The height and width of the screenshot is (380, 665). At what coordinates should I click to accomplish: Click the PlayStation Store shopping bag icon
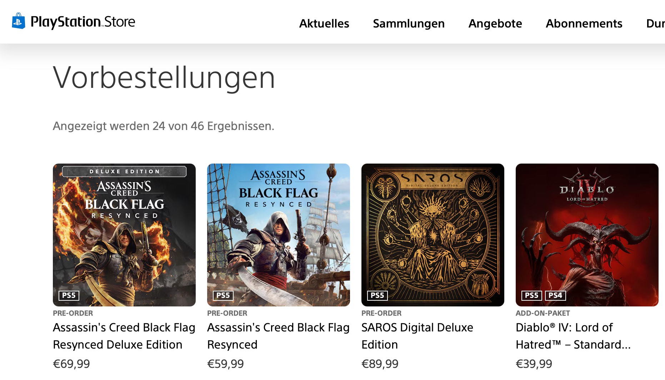coord(19,21)
